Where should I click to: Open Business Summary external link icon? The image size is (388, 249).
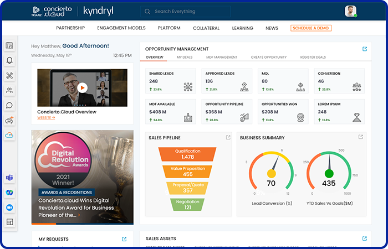click(360, 137)
